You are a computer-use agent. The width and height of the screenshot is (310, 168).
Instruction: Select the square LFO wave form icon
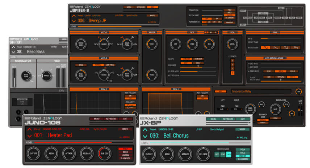[286, 48]
